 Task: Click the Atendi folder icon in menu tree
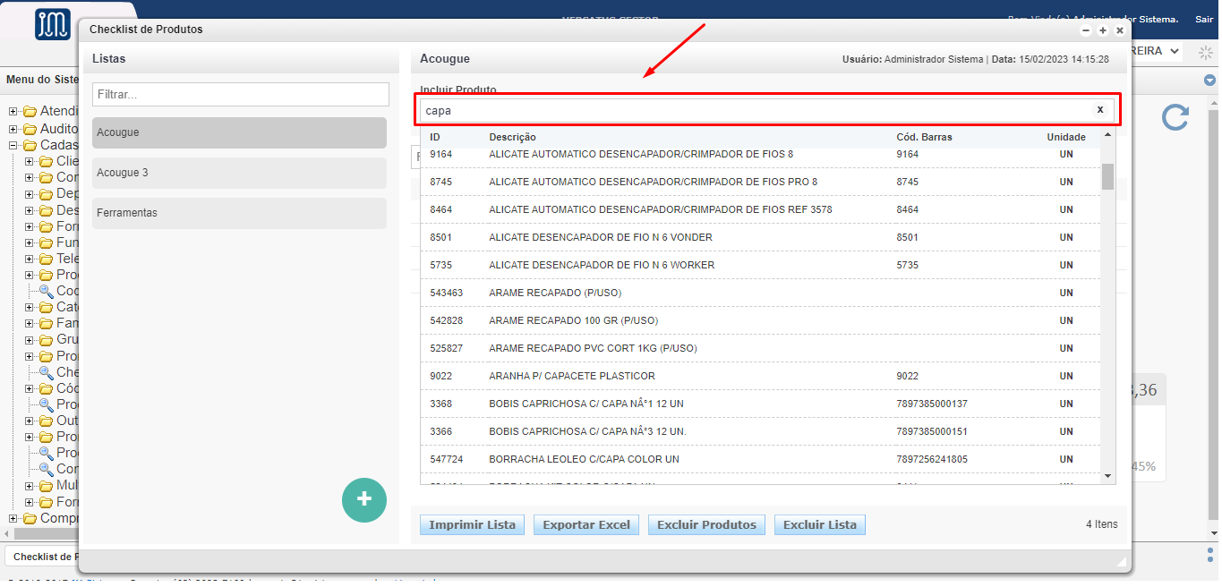30,113
